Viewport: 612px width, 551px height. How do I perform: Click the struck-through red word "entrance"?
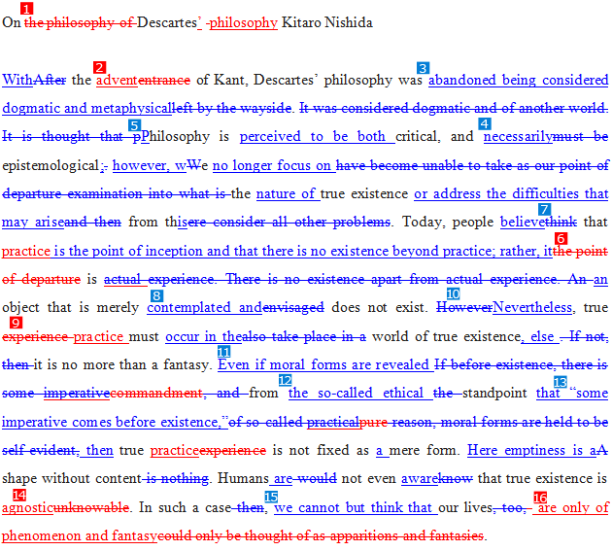164,80
